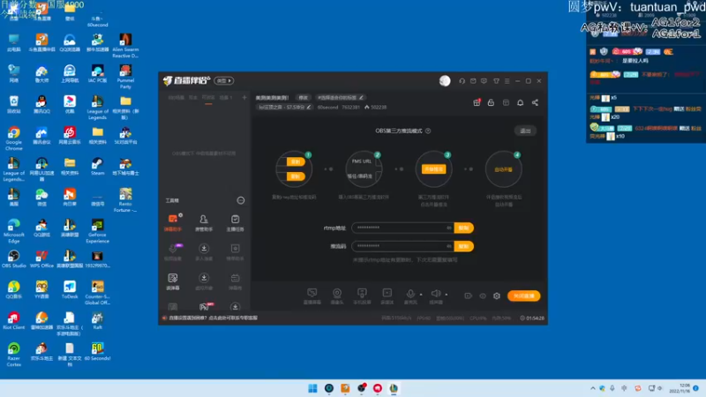The image size is (706, 397).
Task: Open the room manager assistant tool
Action: tap(204, 222)
